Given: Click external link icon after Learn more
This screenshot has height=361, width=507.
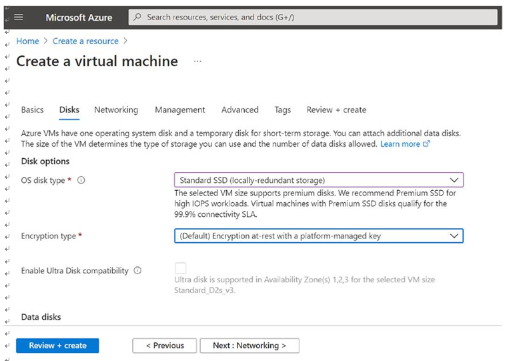Looking at the screenshot, I should 426,143.
